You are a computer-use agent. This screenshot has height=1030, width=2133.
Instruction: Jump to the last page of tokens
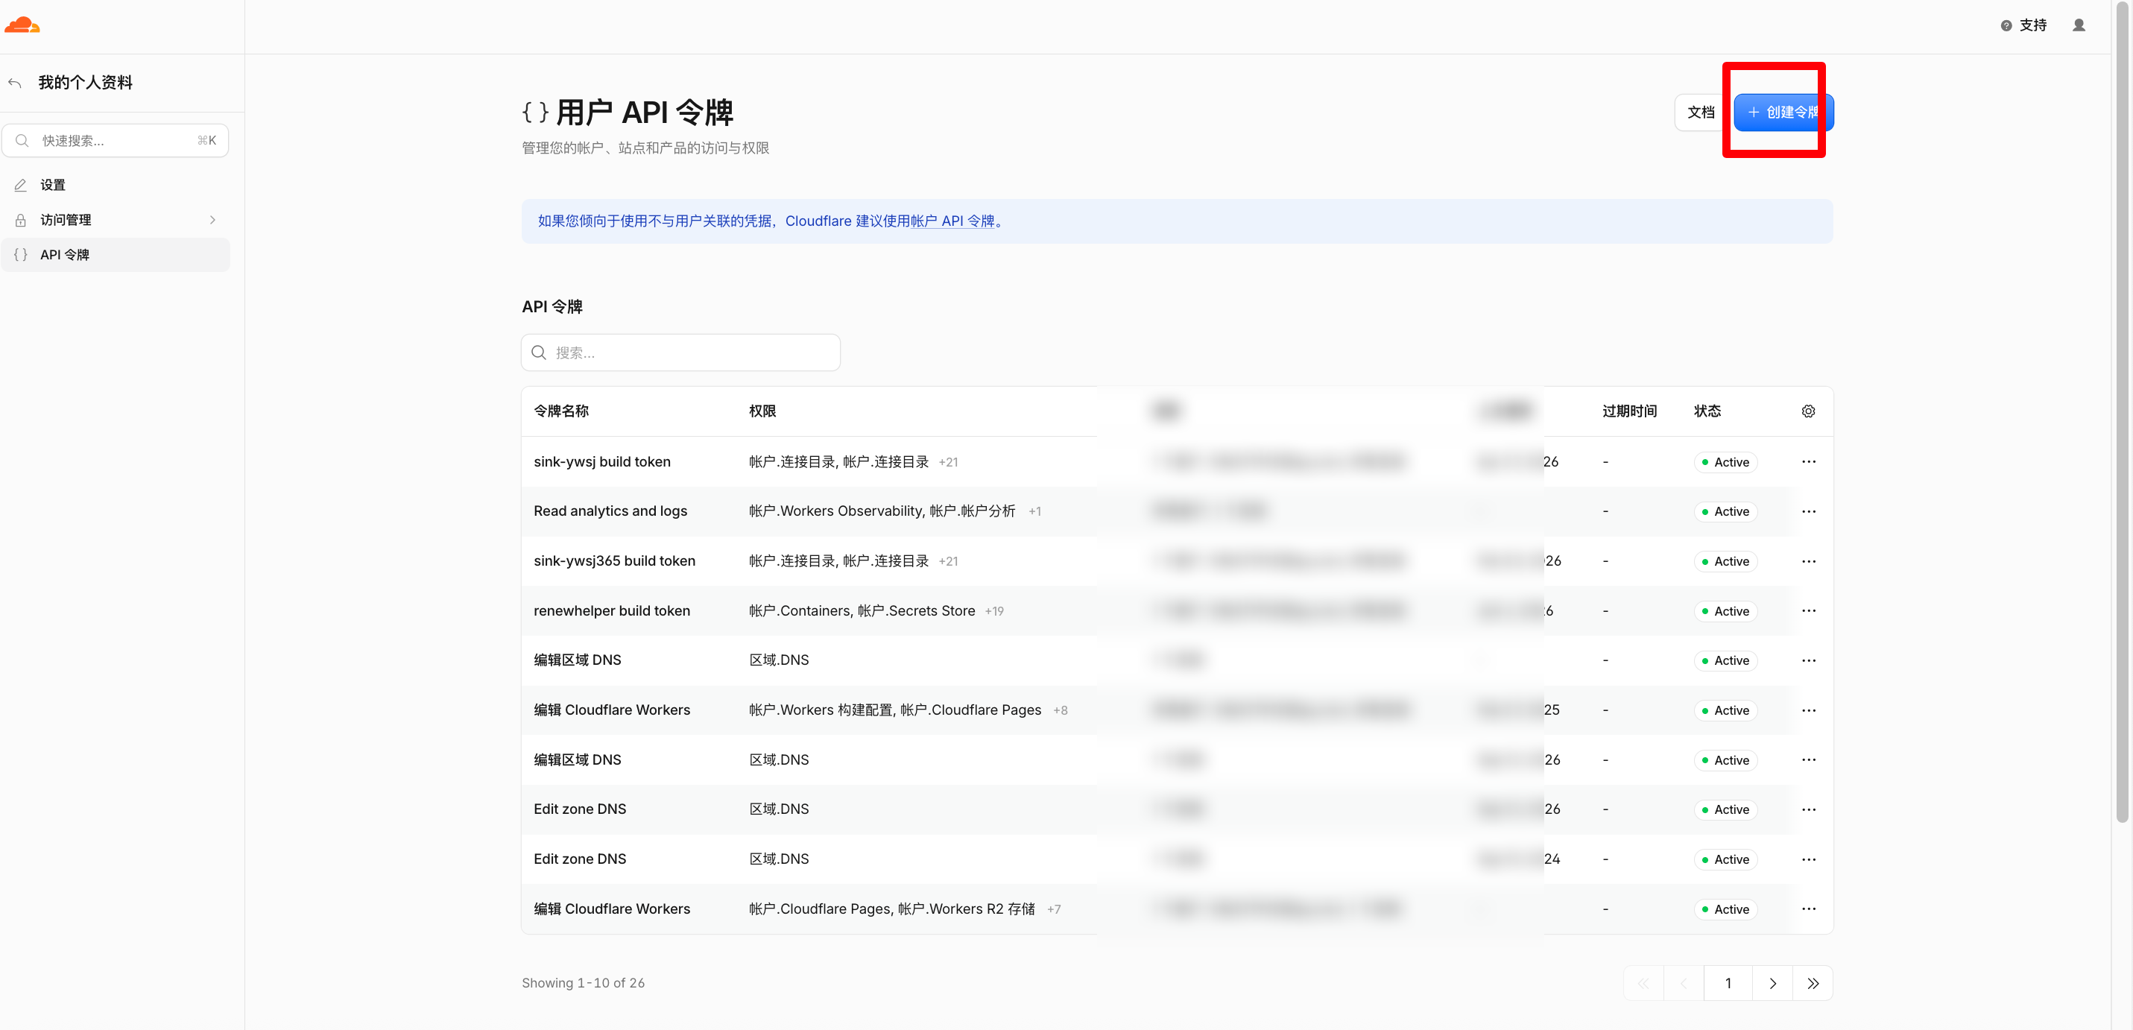[1813, 984]
